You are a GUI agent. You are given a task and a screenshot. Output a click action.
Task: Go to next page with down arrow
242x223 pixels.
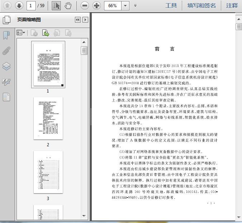[19, 6]
